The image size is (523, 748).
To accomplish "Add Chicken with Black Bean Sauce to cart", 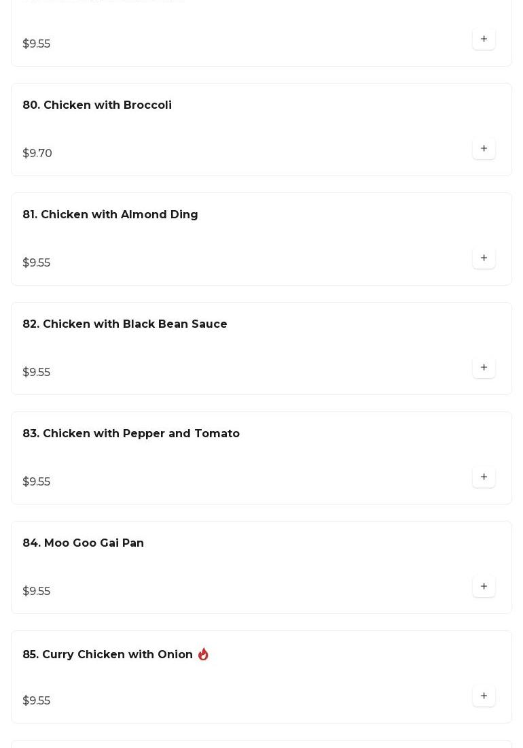I will (x=484, y=368).
